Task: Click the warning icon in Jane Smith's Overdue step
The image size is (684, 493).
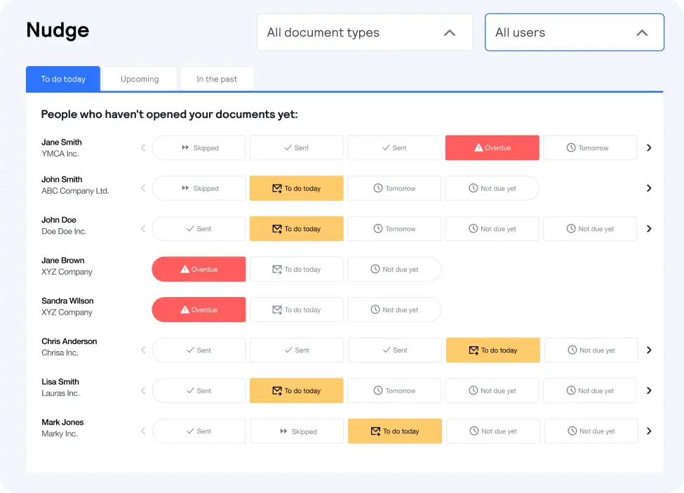Action: click(x=478, y=148)
